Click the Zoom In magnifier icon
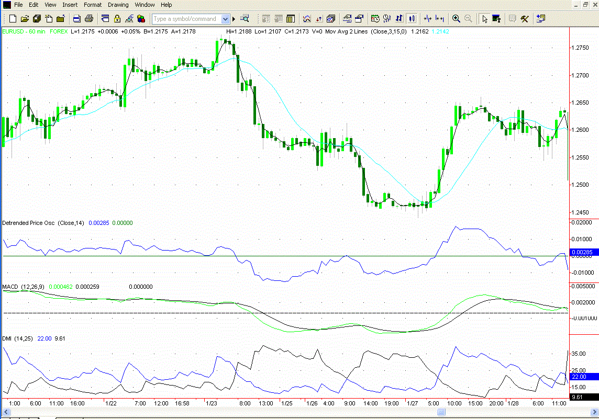Viewport: 599px width, 419px height. pos(456,18)
